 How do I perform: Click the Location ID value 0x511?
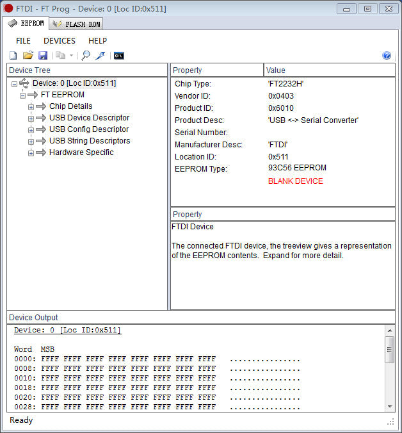278,157
